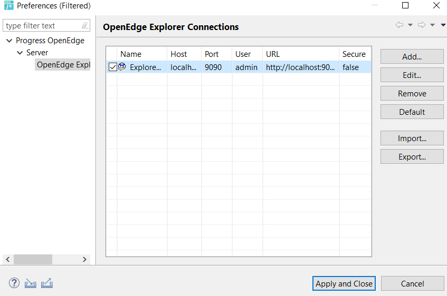Click the back navigation arrow icon
447x296 pixels.
coord(400,25)
